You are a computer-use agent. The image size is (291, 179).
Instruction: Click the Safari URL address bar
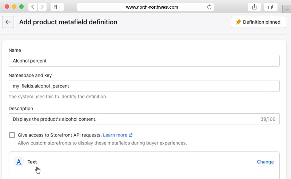pyautogui.click(x=145, y=7)
